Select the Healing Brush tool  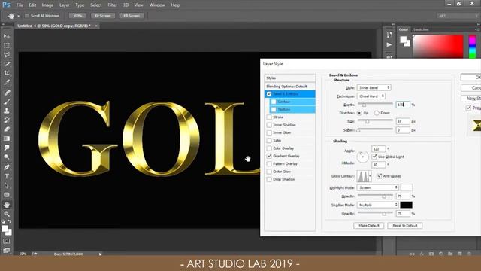point(7,93)
